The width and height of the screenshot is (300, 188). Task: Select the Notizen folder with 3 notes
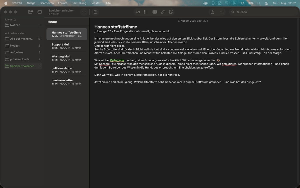23,46
